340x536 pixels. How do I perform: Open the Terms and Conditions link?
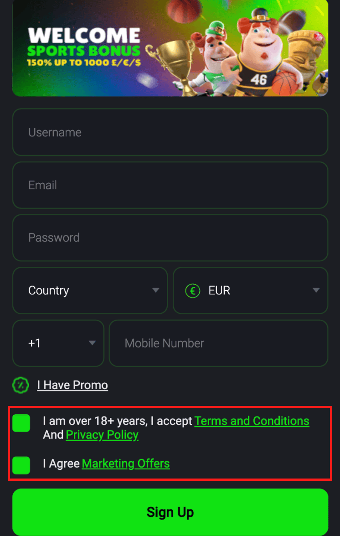click(x=252, y=421)
